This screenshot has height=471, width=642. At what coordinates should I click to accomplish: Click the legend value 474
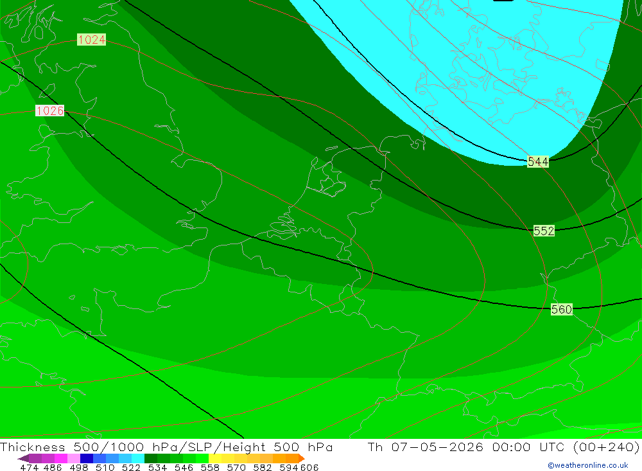coord(29,467)
